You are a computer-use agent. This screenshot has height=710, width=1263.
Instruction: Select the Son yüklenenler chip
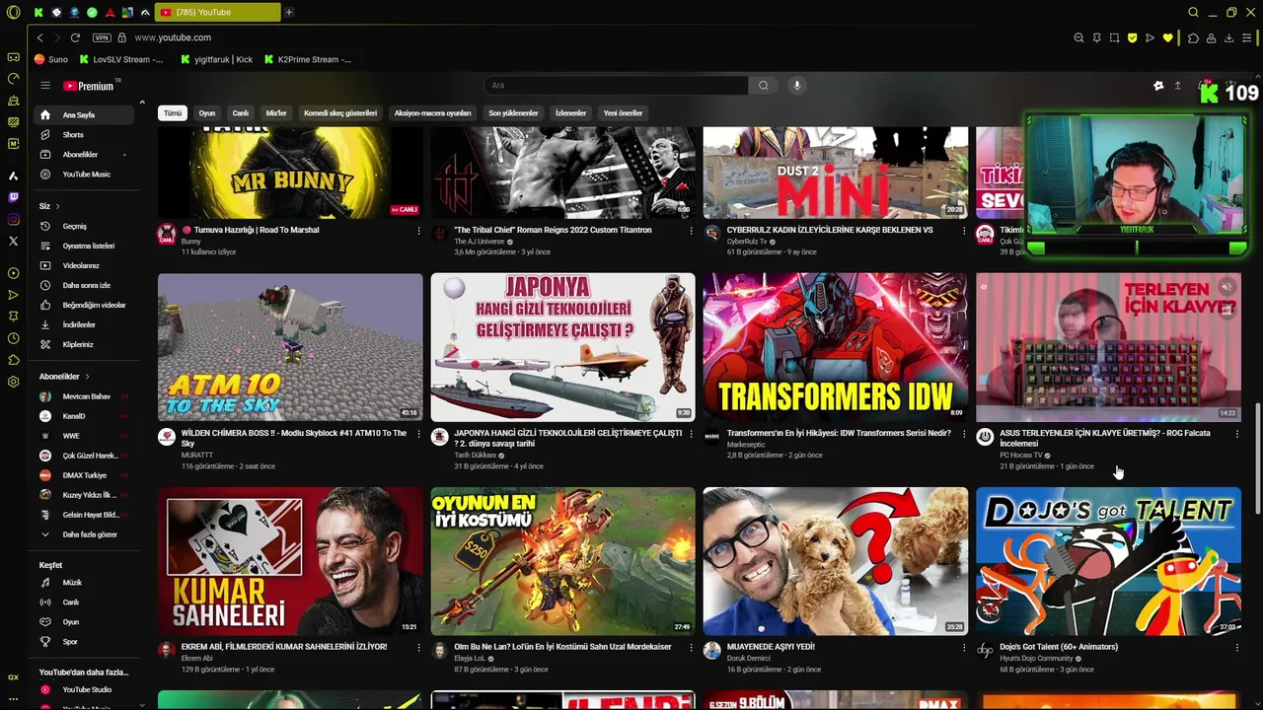point(513,113)
